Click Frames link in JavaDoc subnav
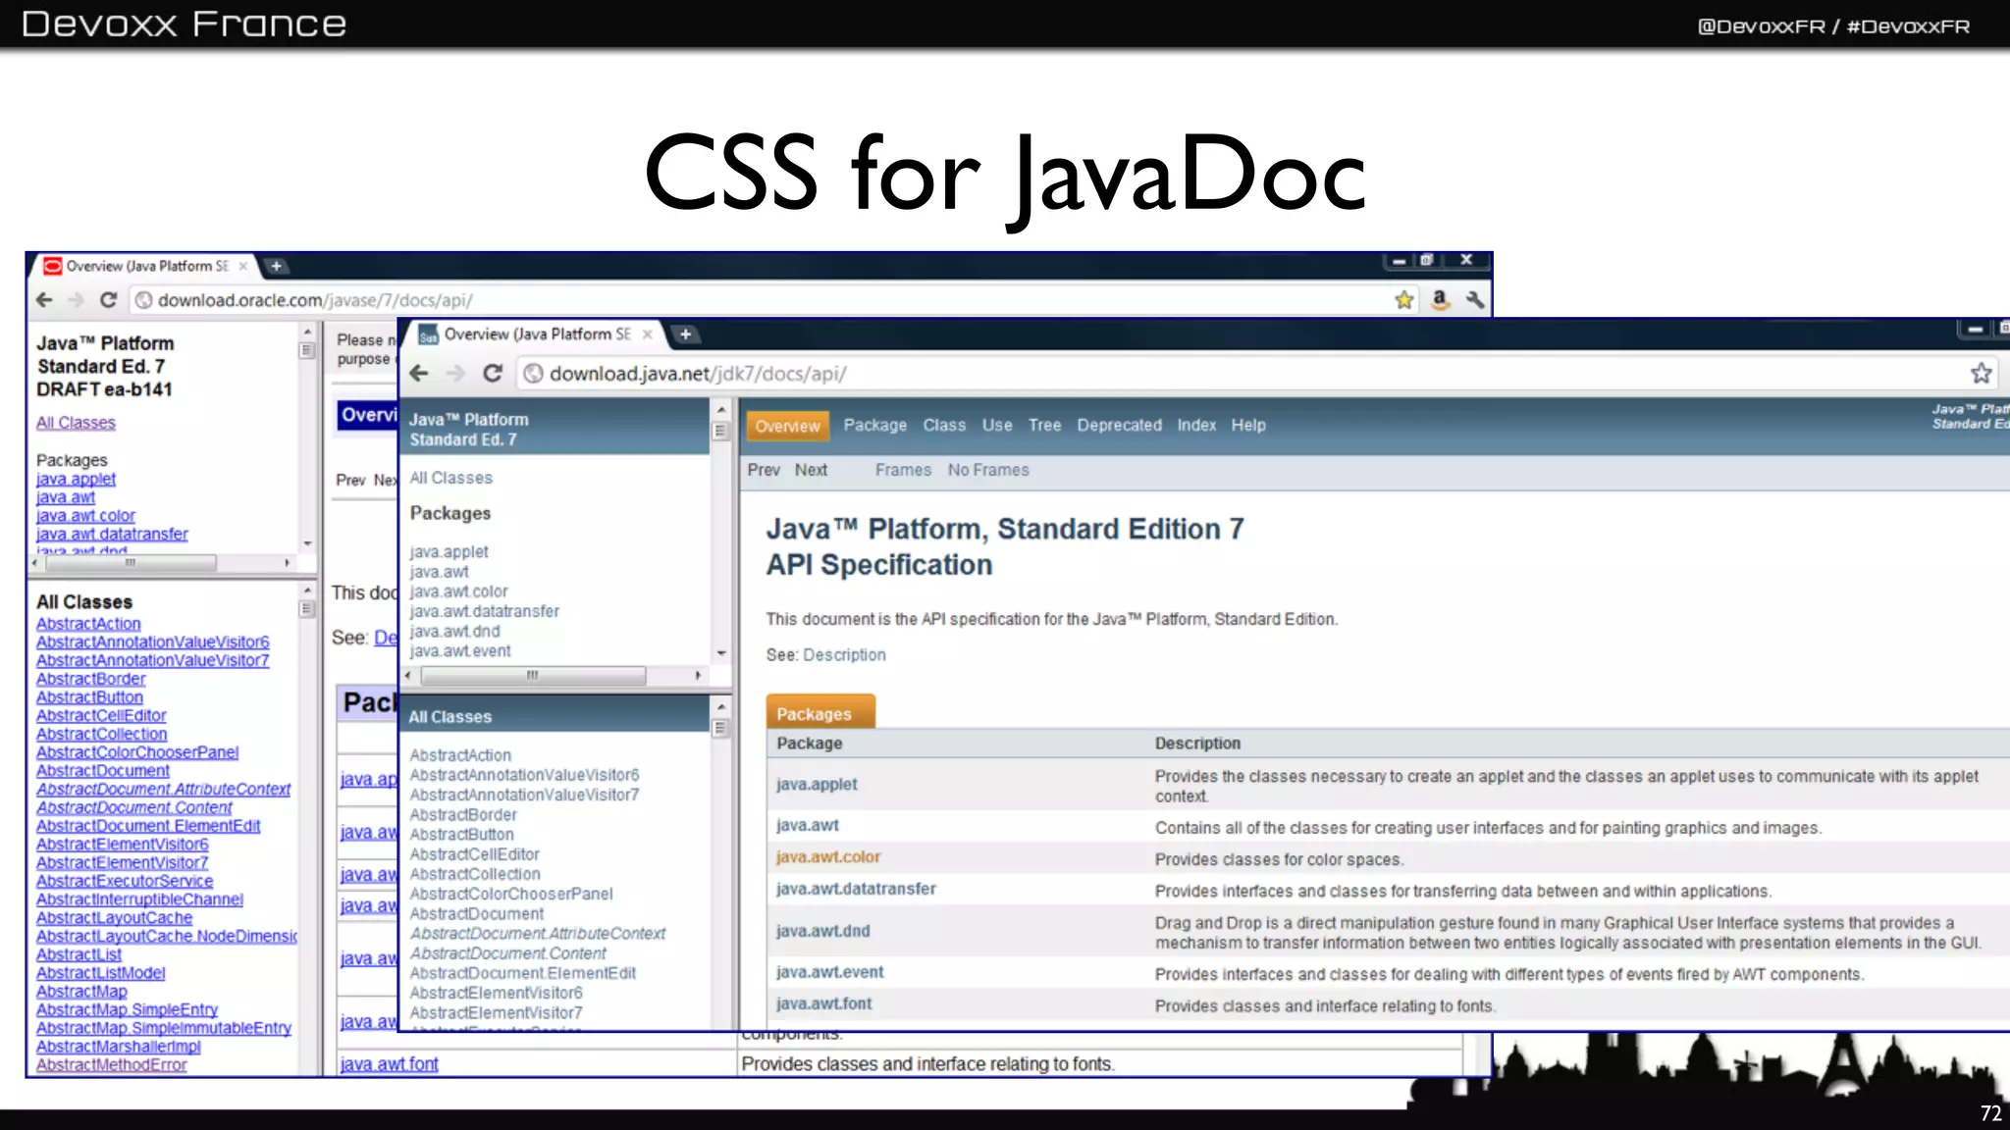 point(903,470)
